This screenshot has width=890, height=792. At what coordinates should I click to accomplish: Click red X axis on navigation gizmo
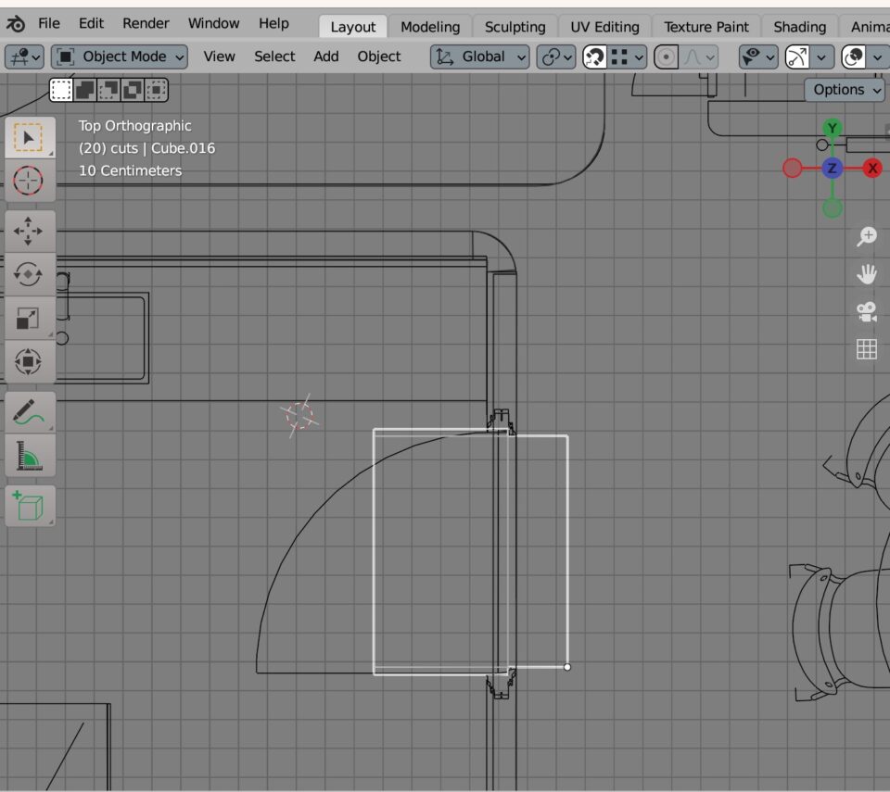(872, 168)
